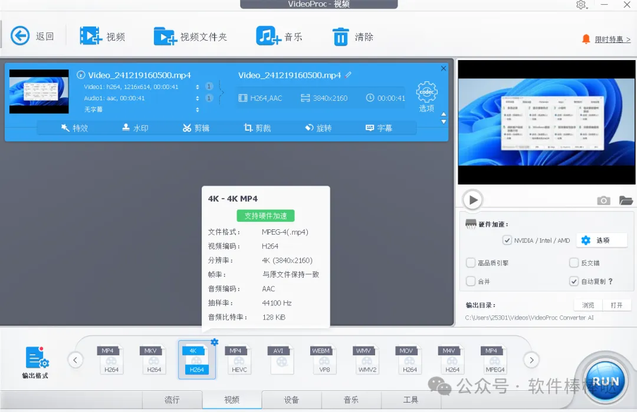
Task: Click the output path C:\Users\25301\Videos text
Action: (529, 318)
